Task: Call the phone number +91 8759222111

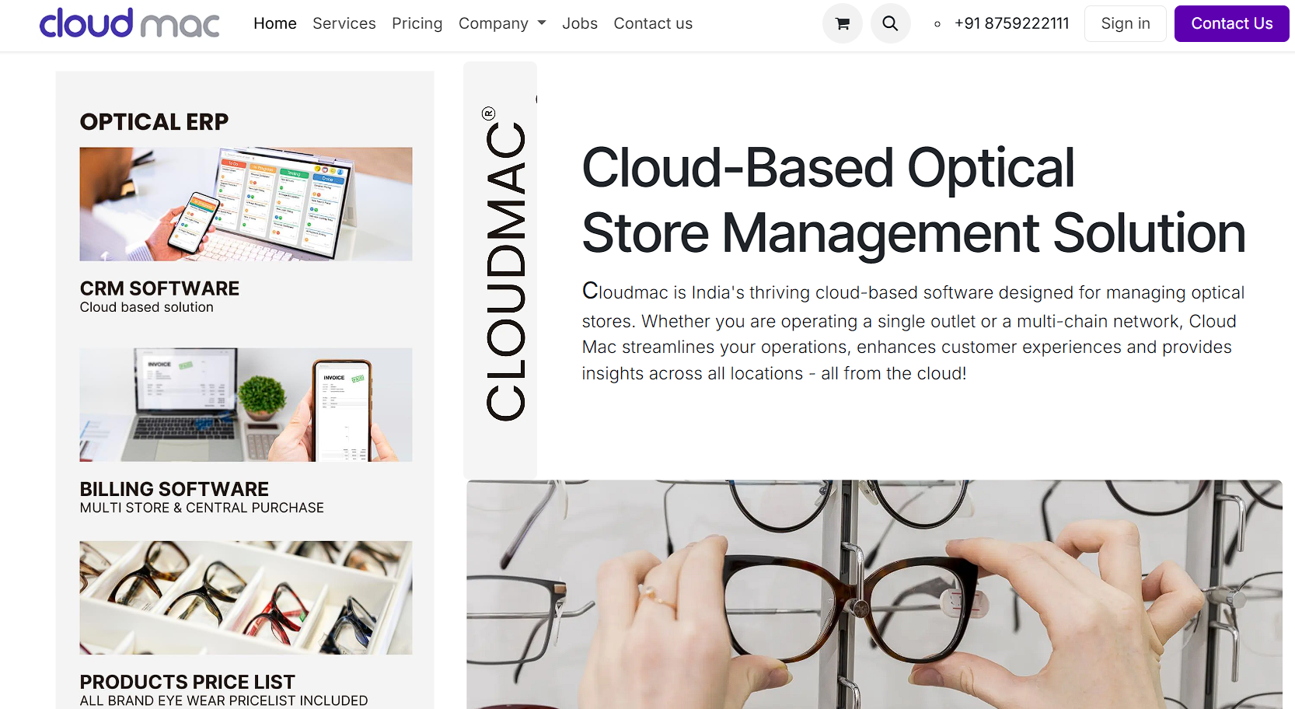Action: [1011, 23]
